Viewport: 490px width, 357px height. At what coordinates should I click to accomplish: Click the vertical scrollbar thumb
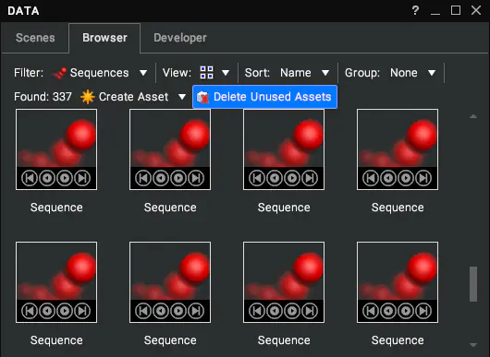(473, 284)
